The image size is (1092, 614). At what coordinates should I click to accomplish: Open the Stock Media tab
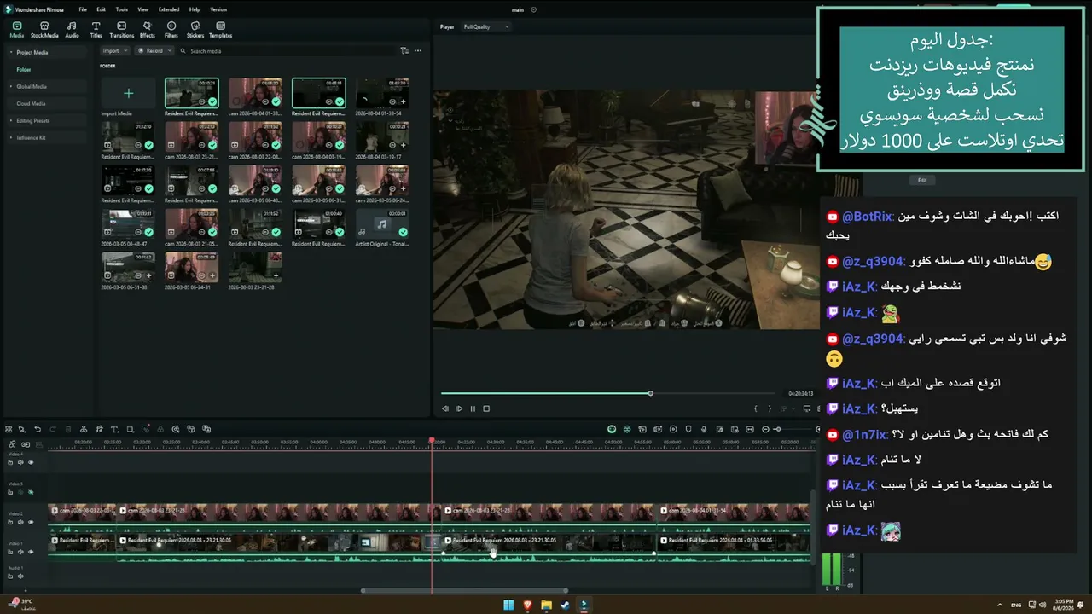pyautogui.click(x=44, y=30)
